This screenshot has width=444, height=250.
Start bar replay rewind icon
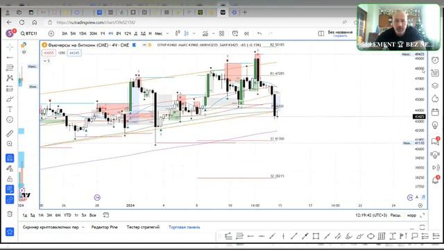point(246,33)
